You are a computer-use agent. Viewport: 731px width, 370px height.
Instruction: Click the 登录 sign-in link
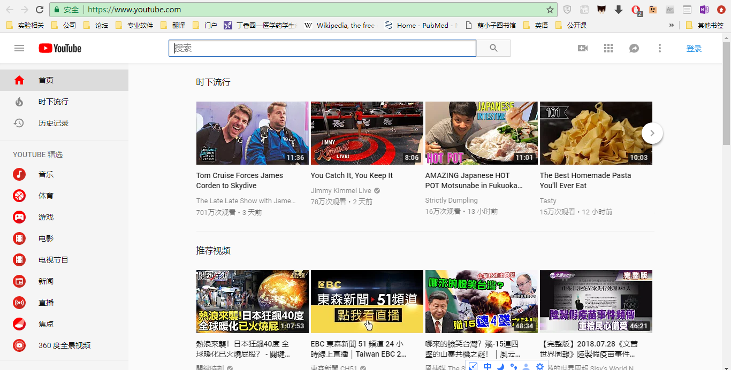coord(694,49)
